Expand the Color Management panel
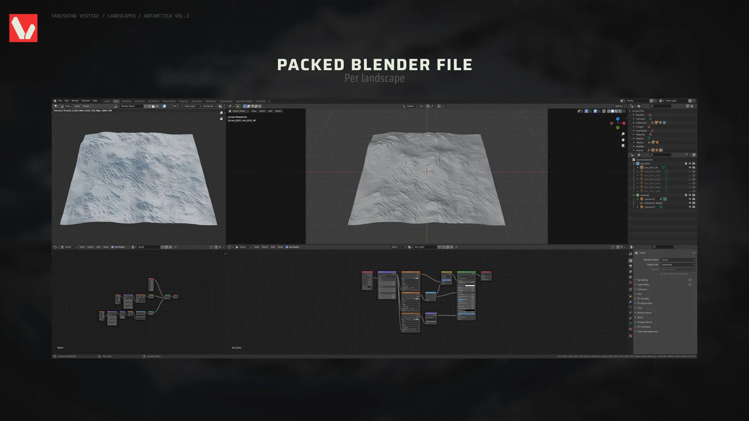 coord(647,332)
